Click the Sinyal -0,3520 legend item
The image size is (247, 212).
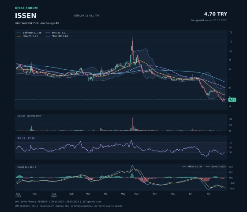(216, 167)
